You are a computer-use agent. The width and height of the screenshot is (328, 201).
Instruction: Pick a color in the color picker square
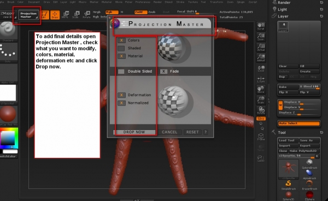click(x=7, y=138)
